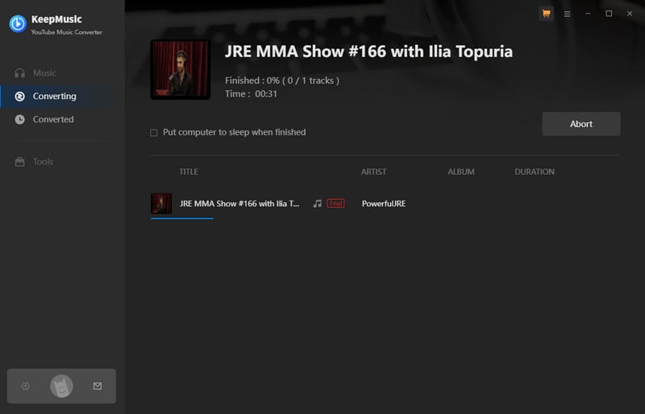
Task: Close the KeepMusic window
Action: coord(630,14)
